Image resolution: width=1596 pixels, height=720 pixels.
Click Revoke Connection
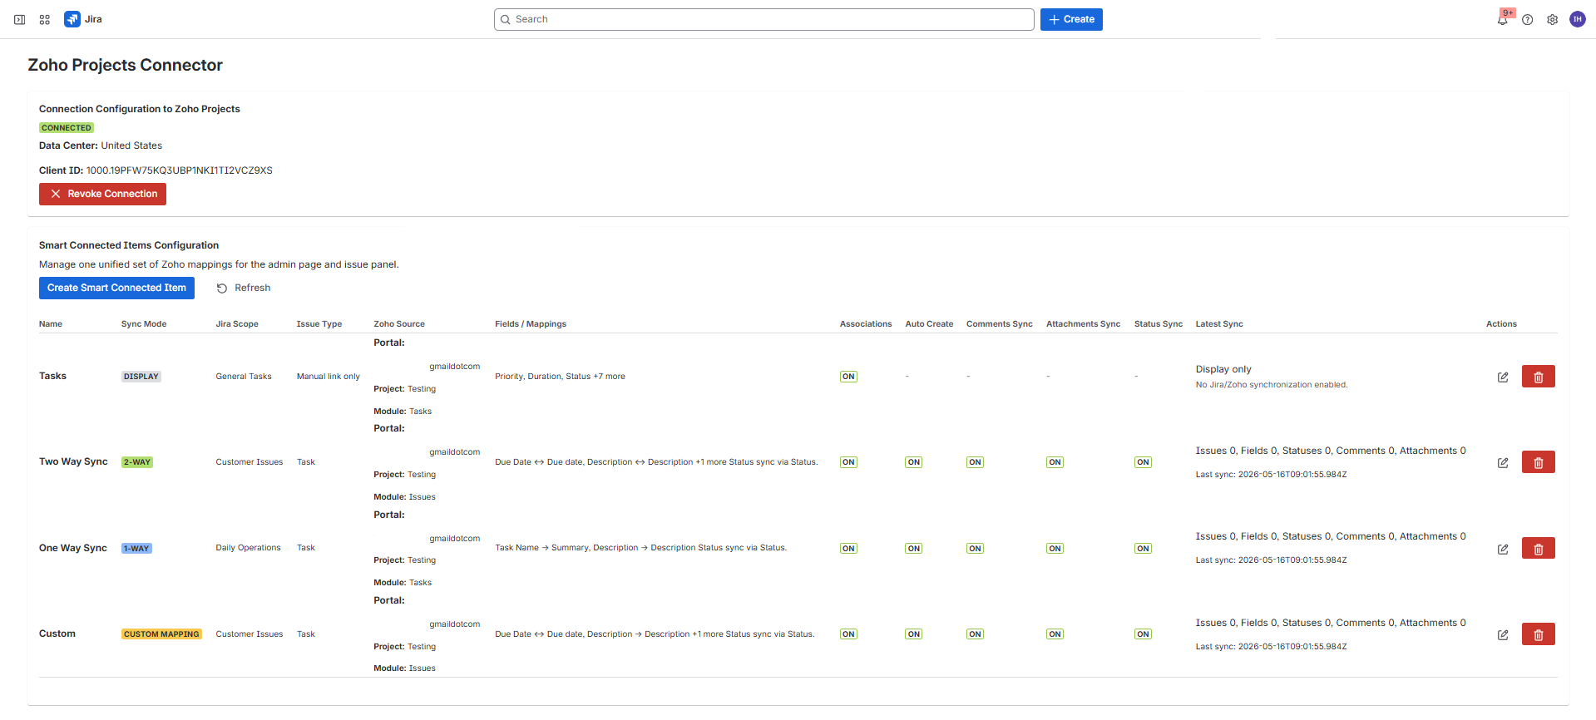(x=102, y=194)
